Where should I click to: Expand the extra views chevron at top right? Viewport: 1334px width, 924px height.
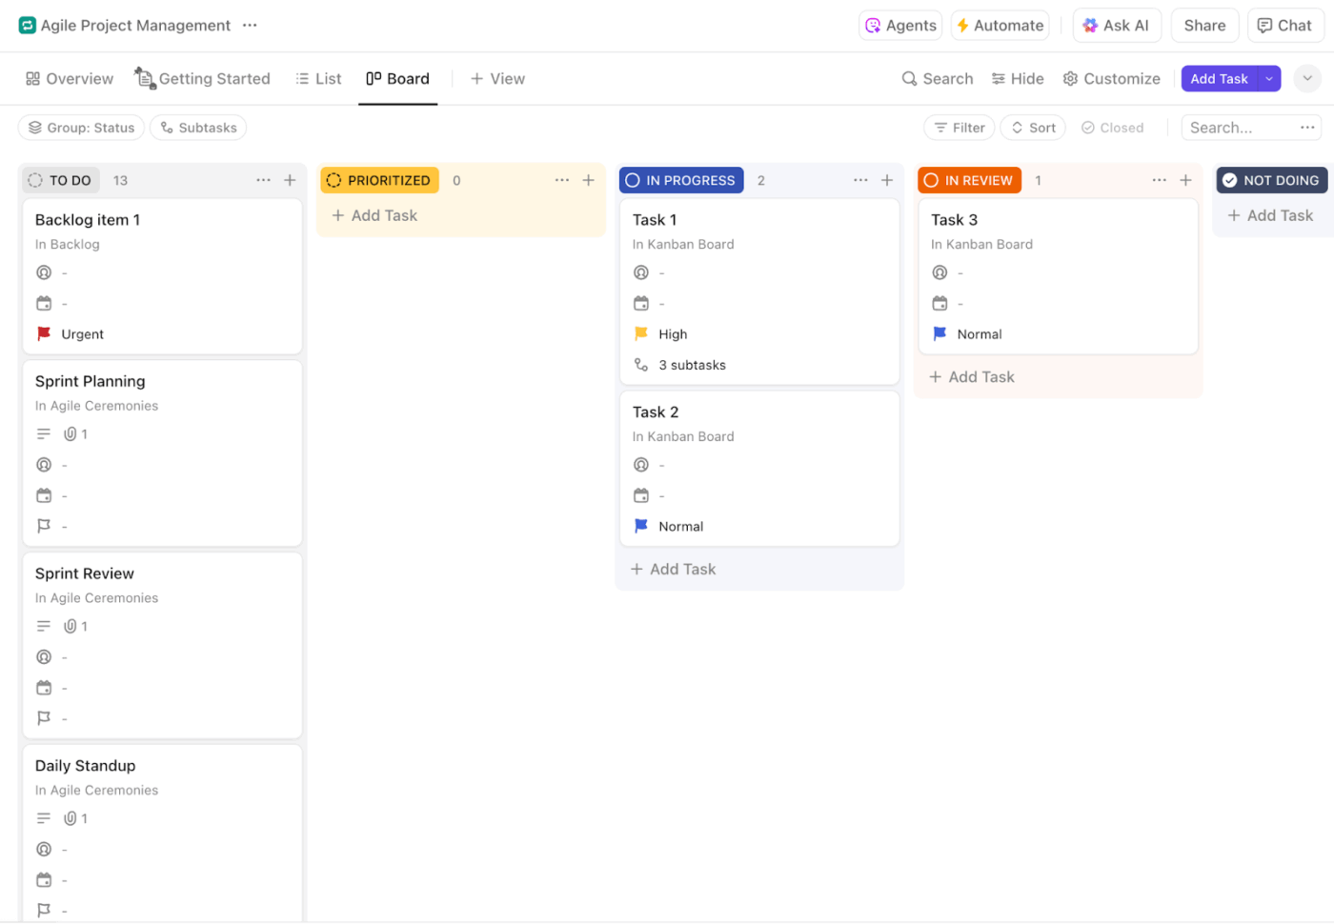pyautogui.click(x=1306, y=78)
